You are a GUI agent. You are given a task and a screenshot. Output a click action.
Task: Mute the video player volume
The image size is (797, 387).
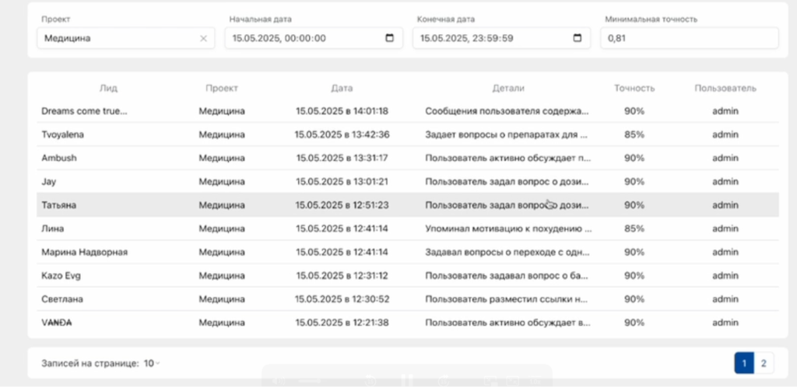click(x=280, y=381)
